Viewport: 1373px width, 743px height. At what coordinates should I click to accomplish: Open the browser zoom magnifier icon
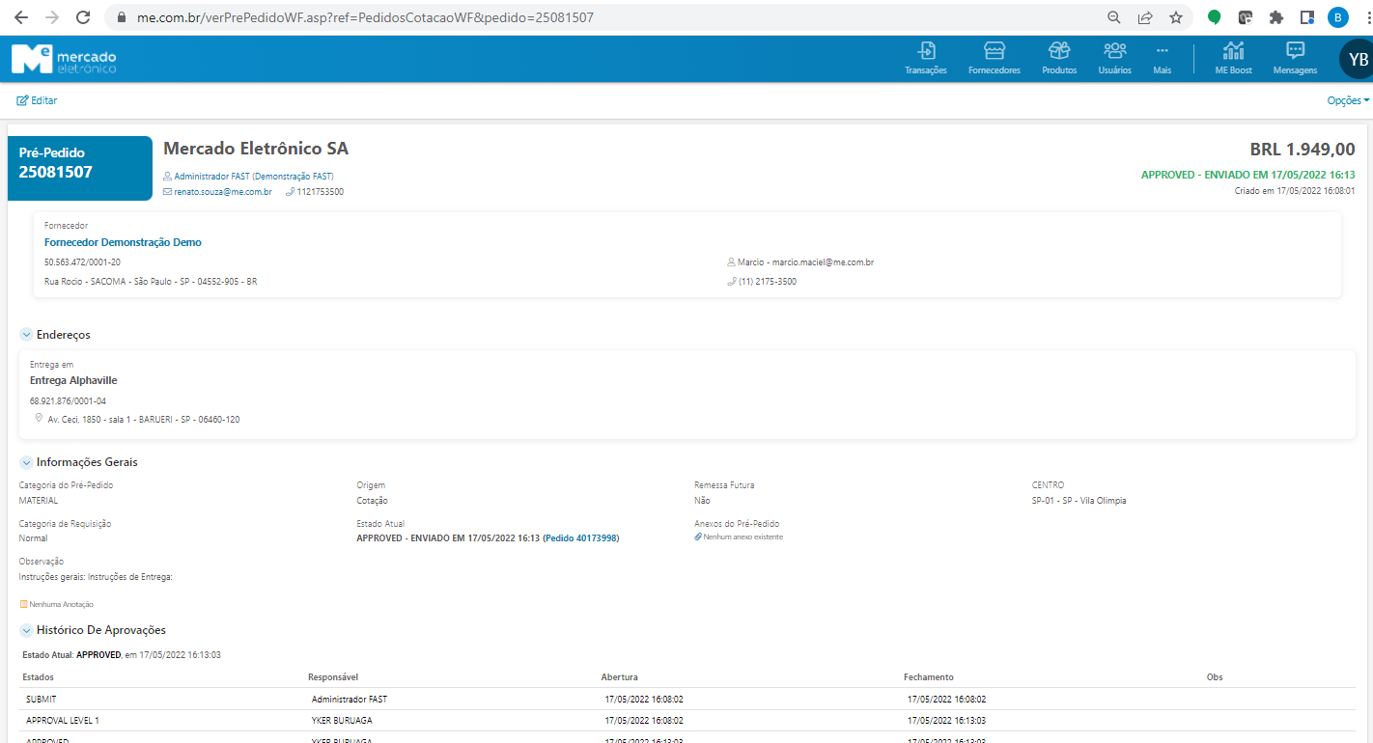click(x=1114, y=17)
